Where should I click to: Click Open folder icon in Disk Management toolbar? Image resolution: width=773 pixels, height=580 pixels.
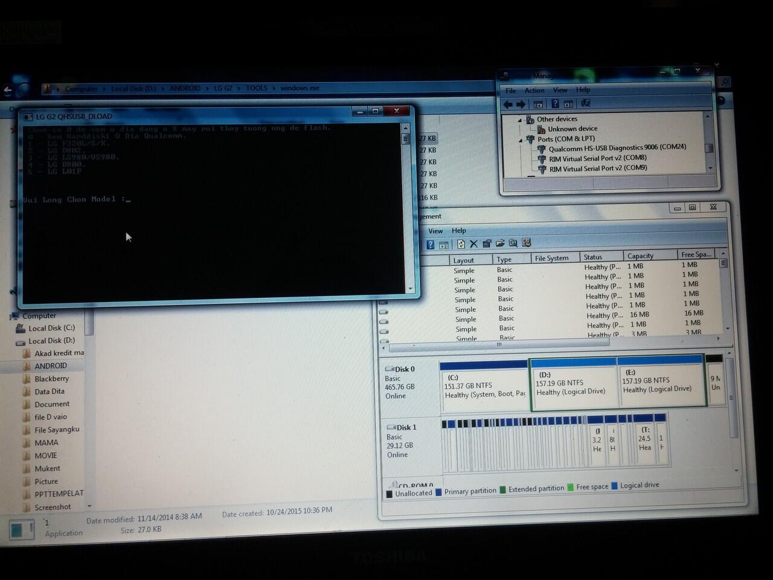pos(500,243)
